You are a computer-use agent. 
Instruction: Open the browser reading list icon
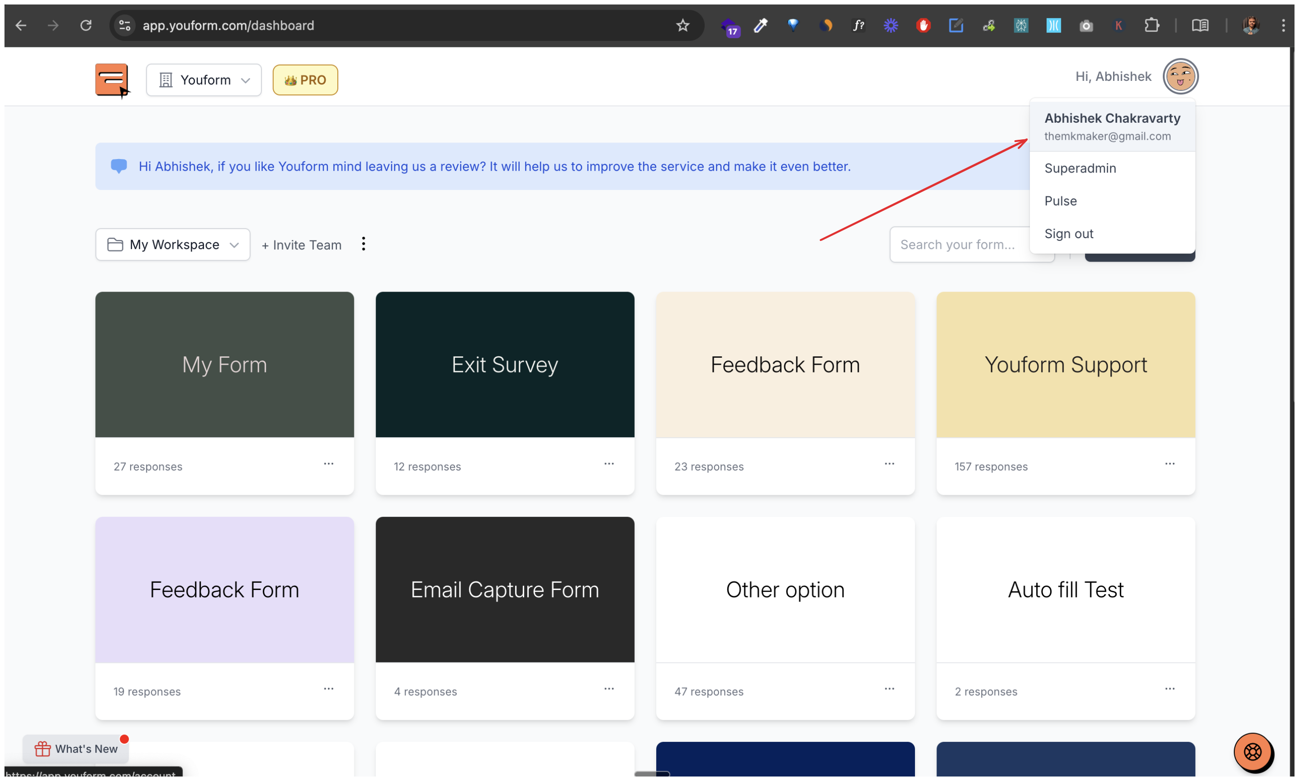point(1200,25)
